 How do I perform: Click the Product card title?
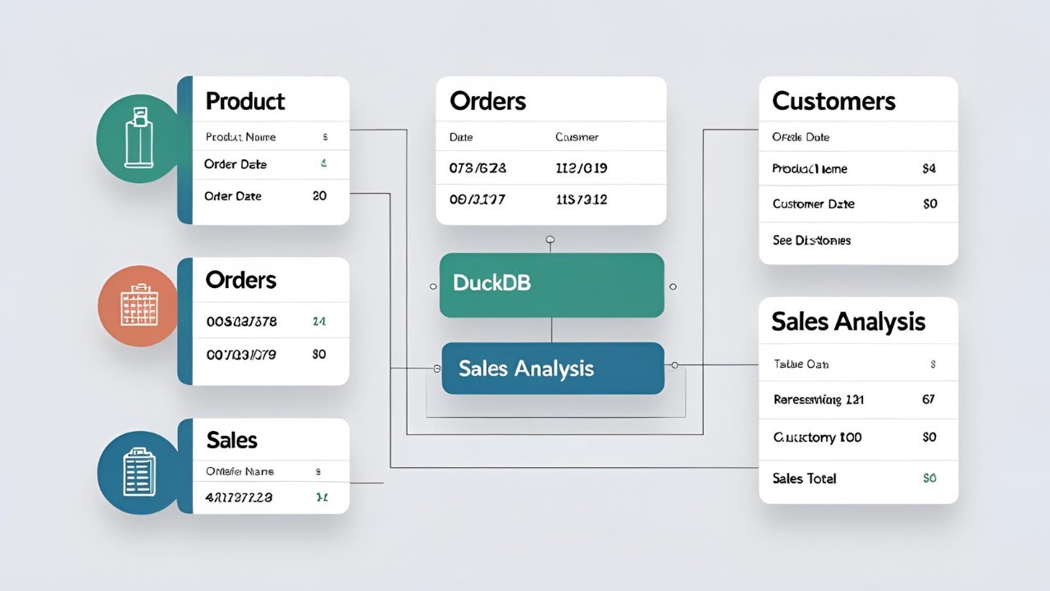[245, 101]
